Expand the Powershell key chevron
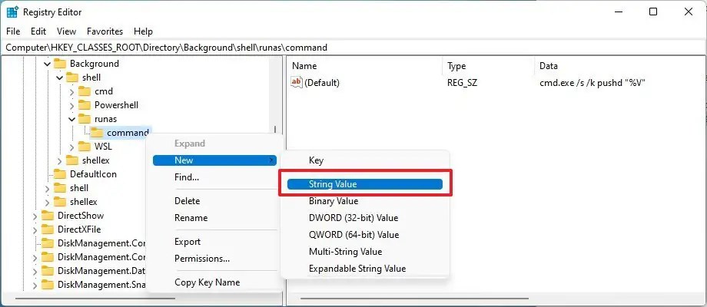 point(72,105)
